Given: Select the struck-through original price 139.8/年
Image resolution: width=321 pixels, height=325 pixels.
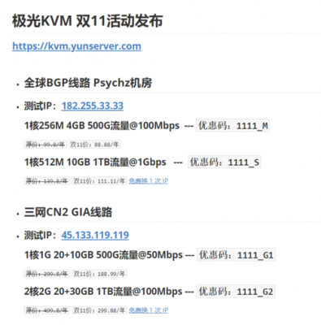Looking at the screenshot, I should click(x=47, y=180).
